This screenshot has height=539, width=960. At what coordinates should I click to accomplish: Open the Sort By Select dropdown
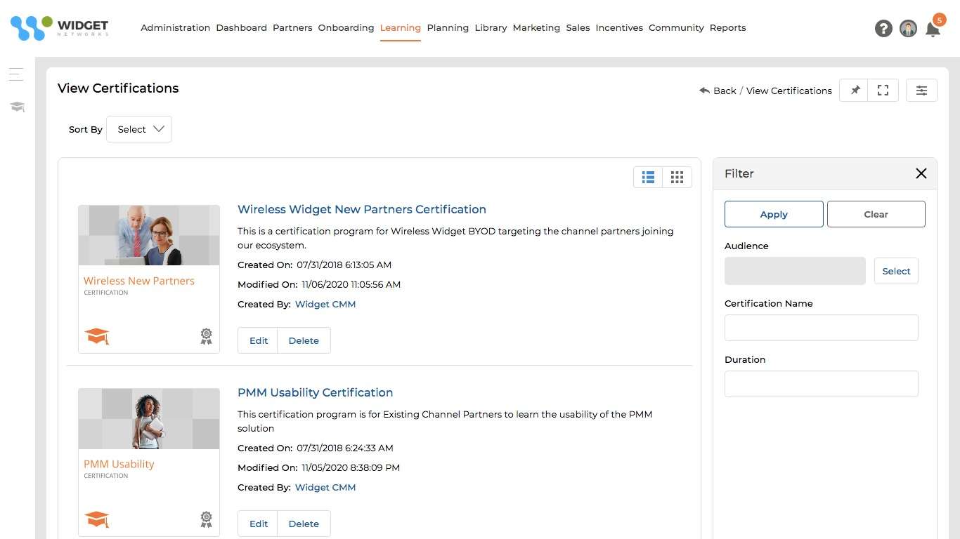[x=138, y=129]
